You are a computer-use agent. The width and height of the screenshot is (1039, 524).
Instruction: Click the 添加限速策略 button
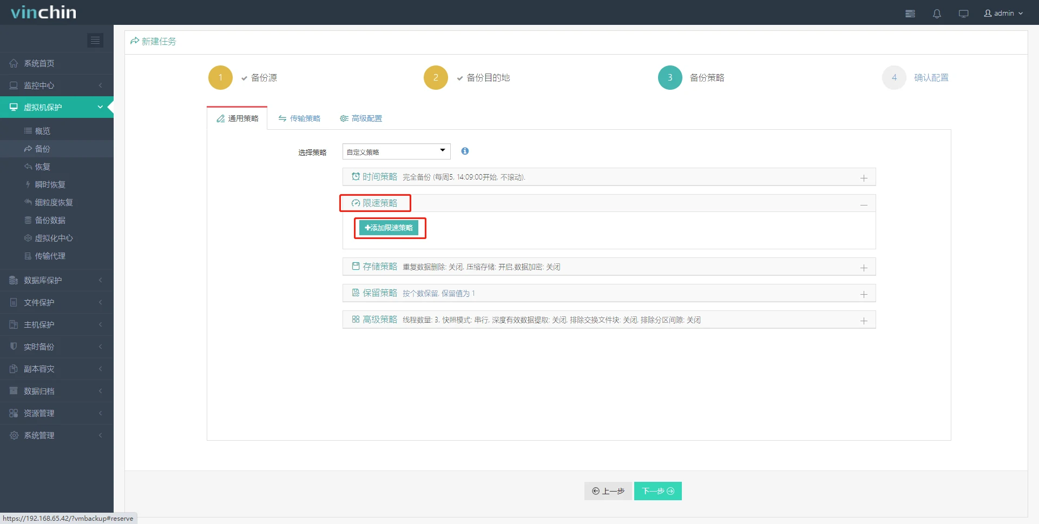(389, 228)
